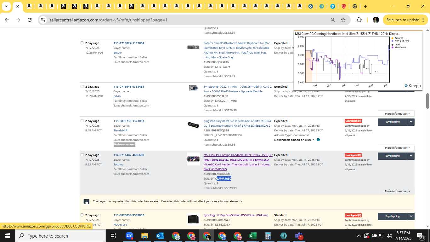Open buyer name link TiendaMIA
The image size is (430, 242).
click(x=120, y=130)
